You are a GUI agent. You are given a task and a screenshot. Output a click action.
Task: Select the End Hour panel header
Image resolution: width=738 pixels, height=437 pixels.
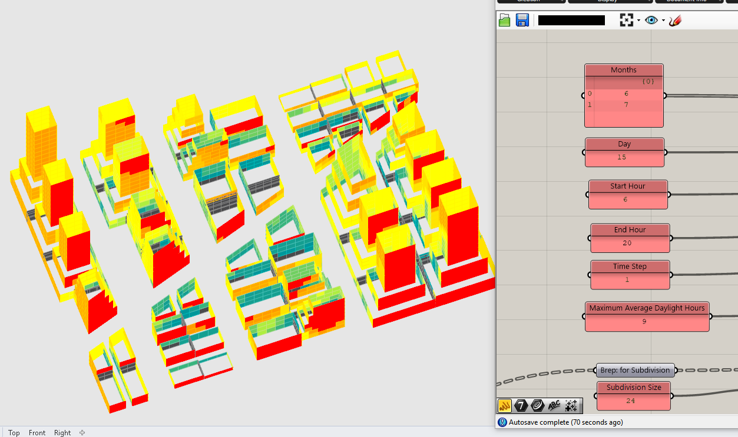pos(630,230)
